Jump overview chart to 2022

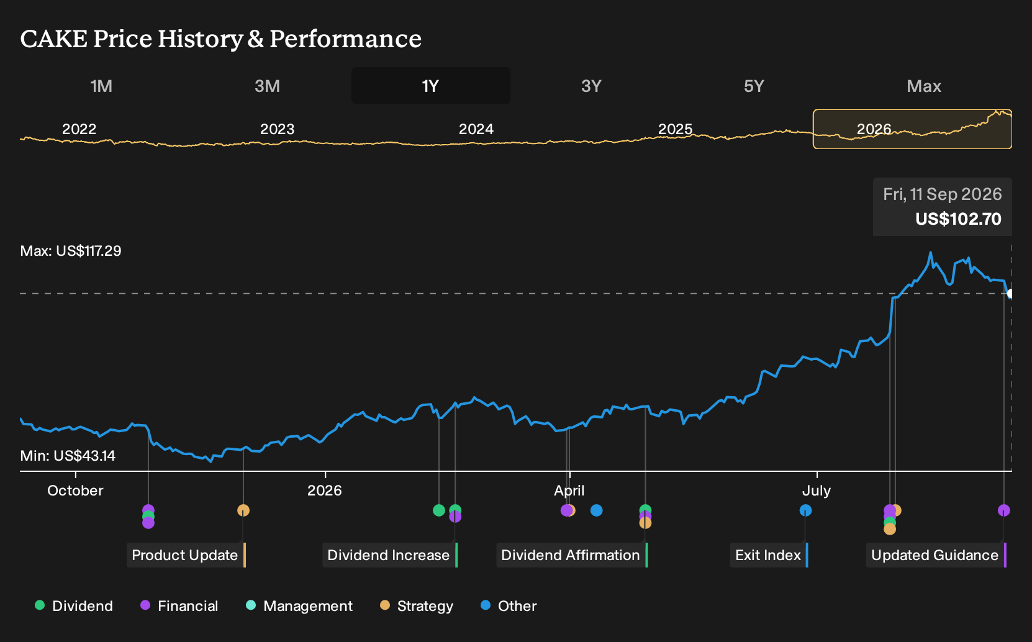tap(79, 129)
